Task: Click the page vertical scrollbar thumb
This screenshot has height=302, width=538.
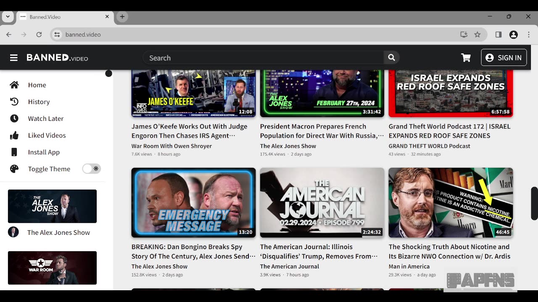Action: (534, 203)
